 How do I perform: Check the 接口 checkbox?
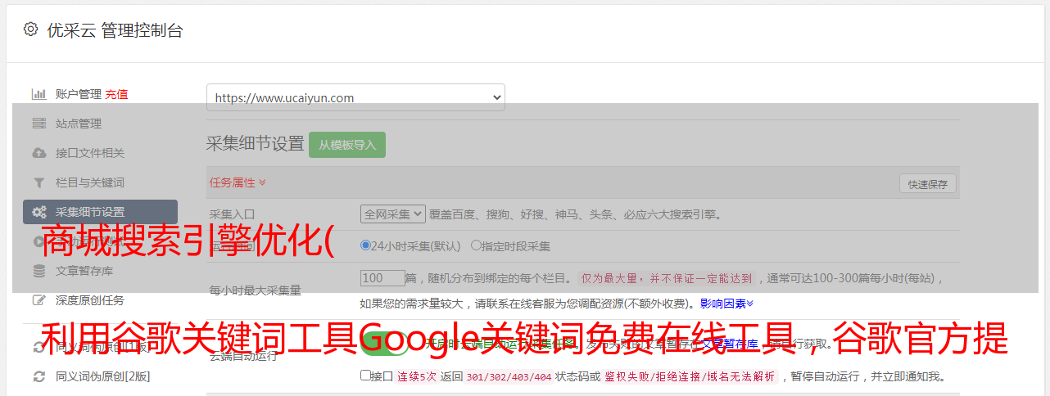click(x=365, y=376)
